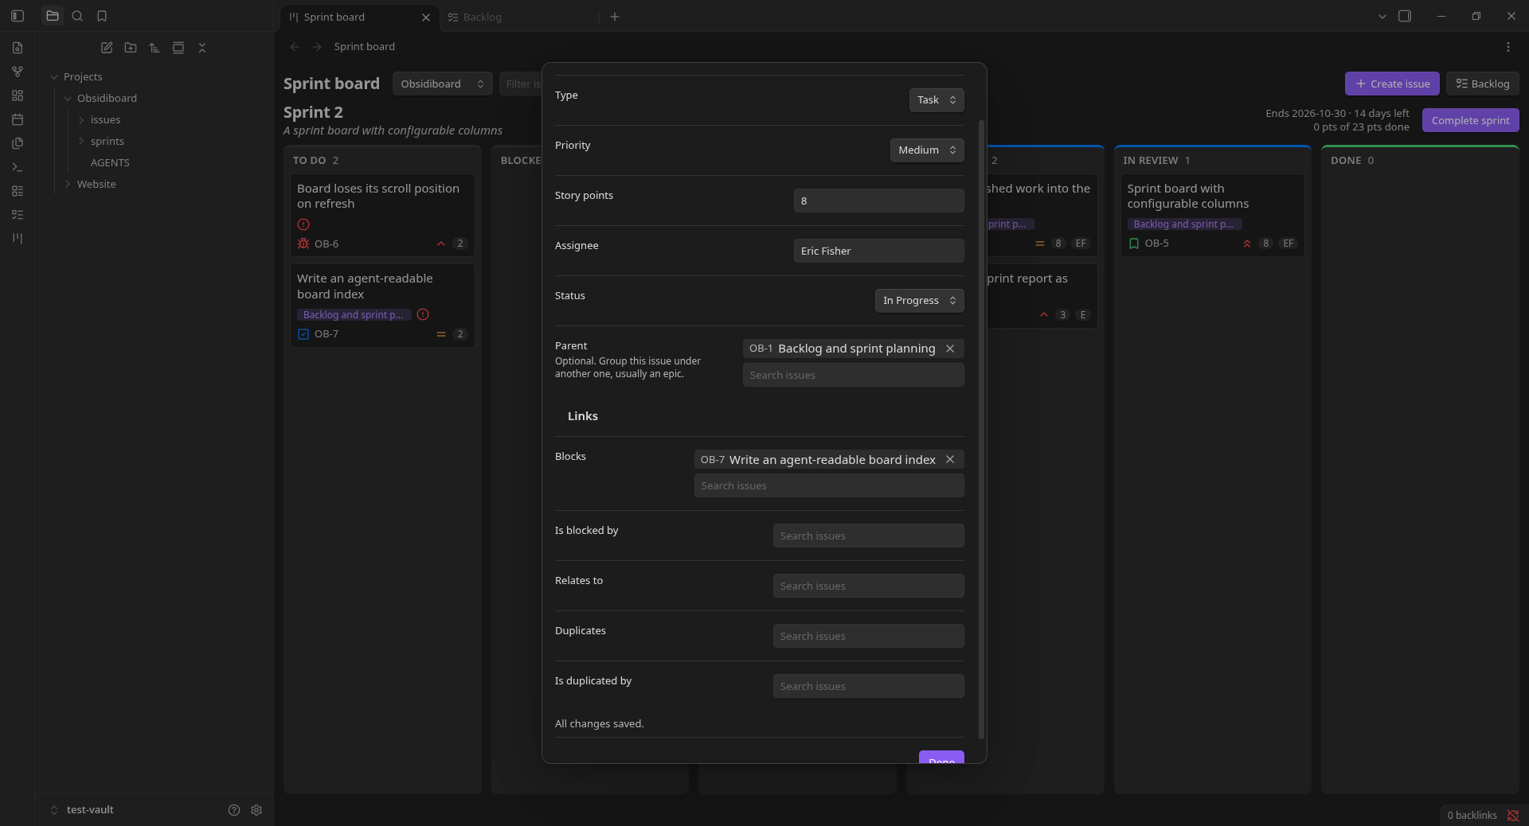This screenshot has width=1529, height=826.
Task: Toggle the left sidebar collapse icon
Action: click(18, 16)
